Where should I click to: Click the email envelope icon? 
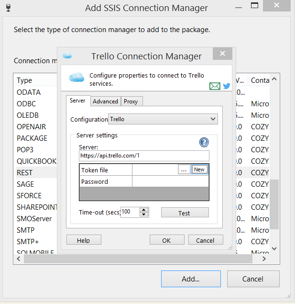pos(215,86)
